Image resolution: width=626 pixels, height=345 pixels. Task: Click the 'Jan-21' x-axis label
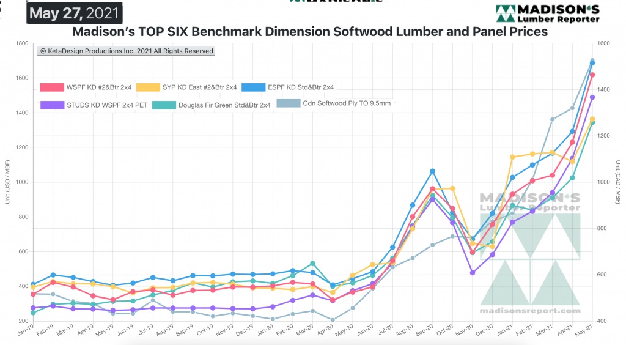504,330
